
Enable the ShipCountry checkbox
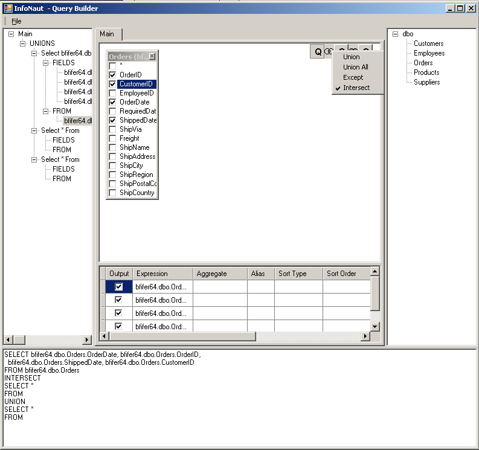[x=112, y=193]
